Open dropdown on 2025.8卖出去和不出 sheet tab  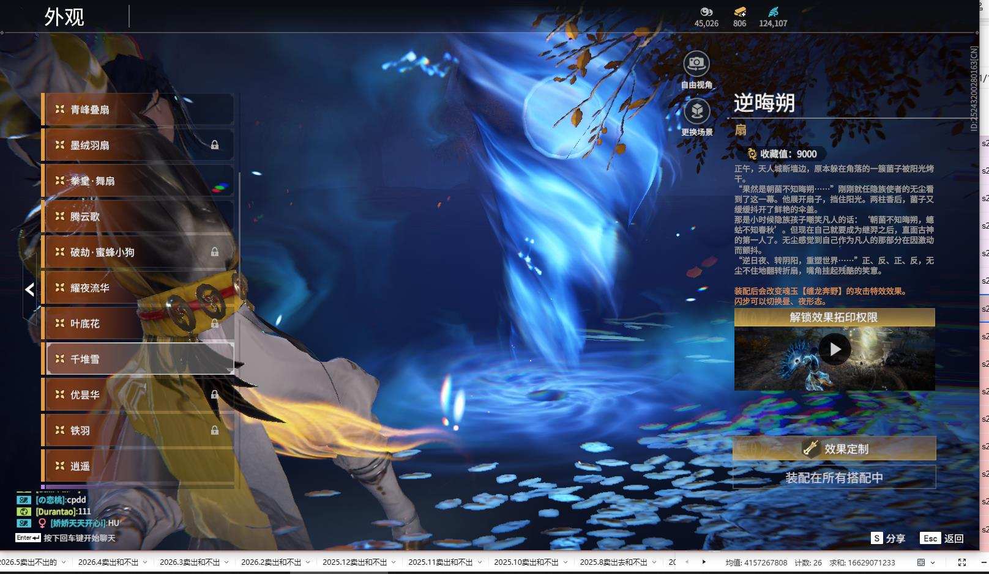pyautogui.click(x=654, y=562)
